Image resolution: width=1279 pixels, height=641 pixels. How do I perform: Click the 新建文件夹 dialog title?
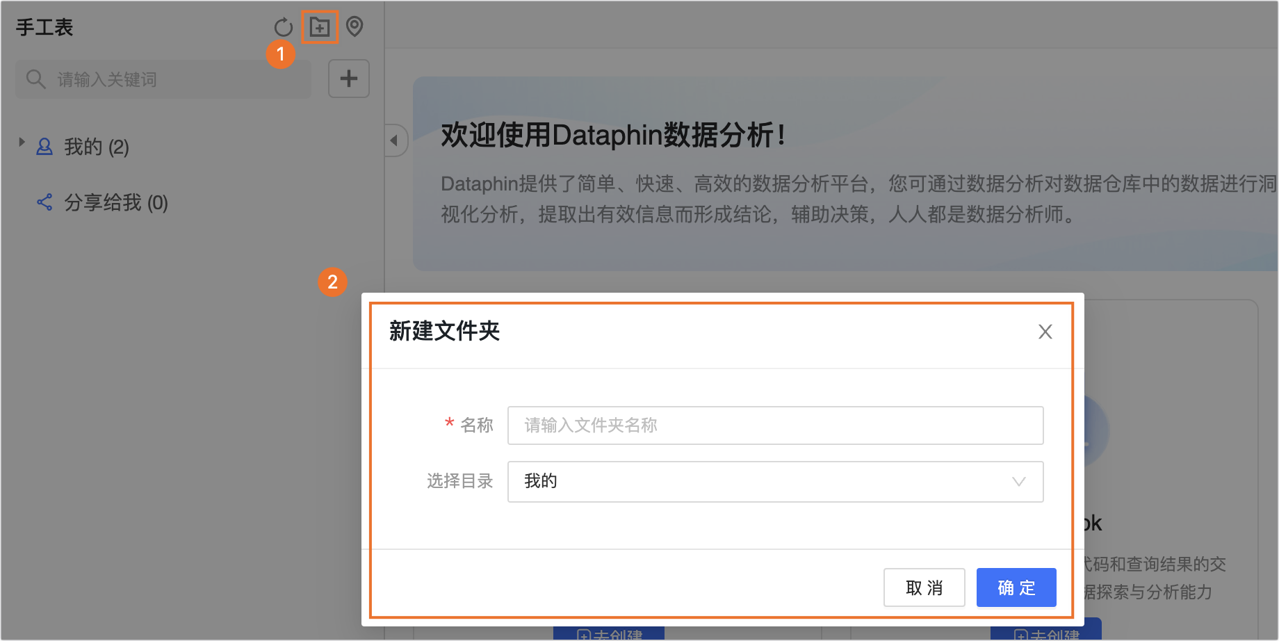tap(445, 331)
